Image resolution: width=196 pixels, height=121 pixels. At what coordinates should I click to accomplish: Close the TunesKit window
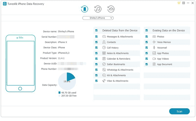193,3
